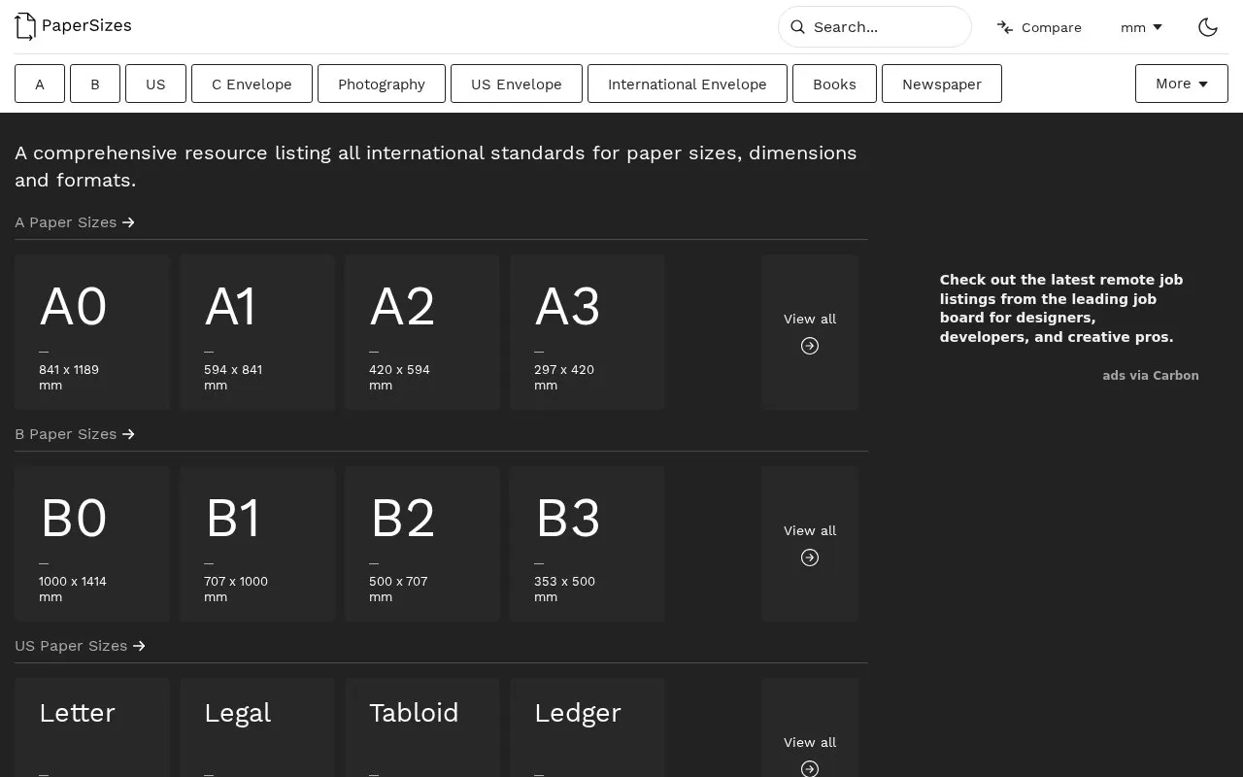Click the remote job listings ad text

1061,308
